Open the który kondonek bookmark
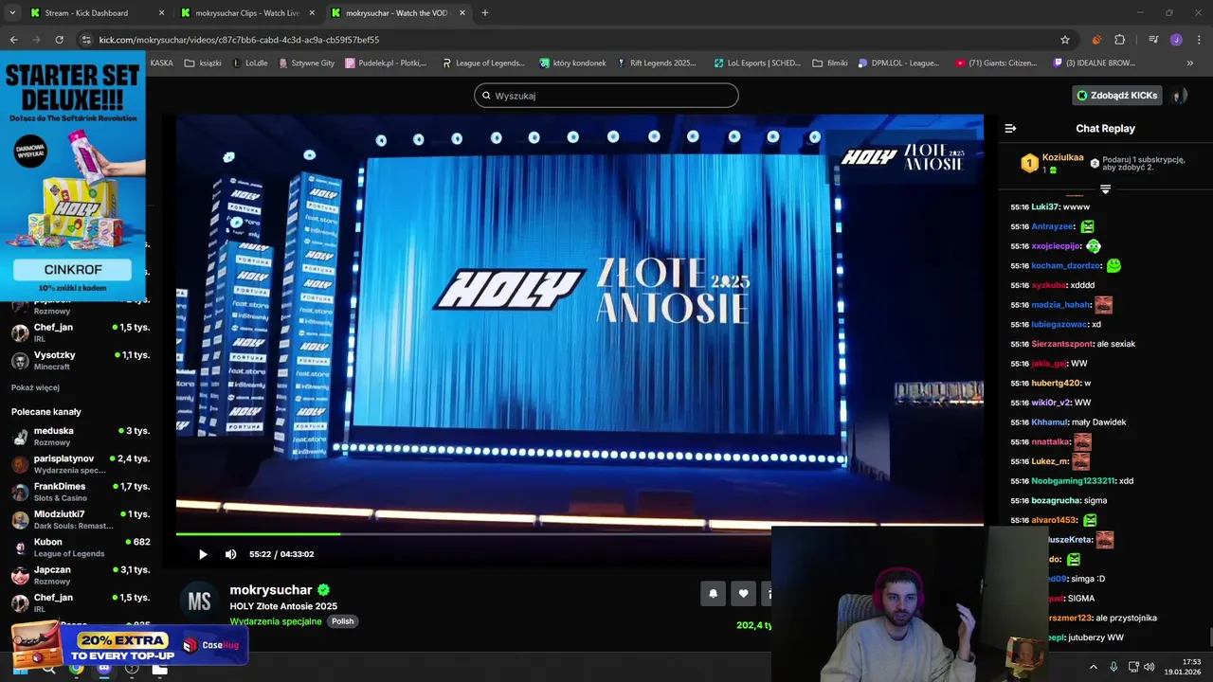The height and width of the screenshot is (682, 1213). pyautogui.click(x=572, y=63)
